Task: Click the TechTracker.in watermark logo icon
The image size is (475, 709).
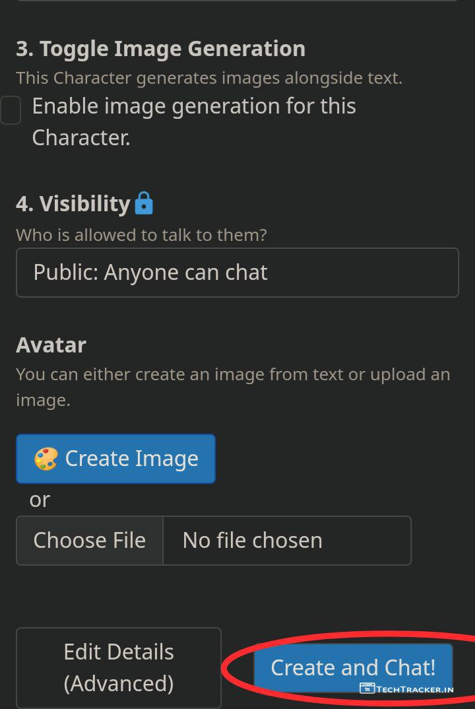Action: [x=367, y=689]
